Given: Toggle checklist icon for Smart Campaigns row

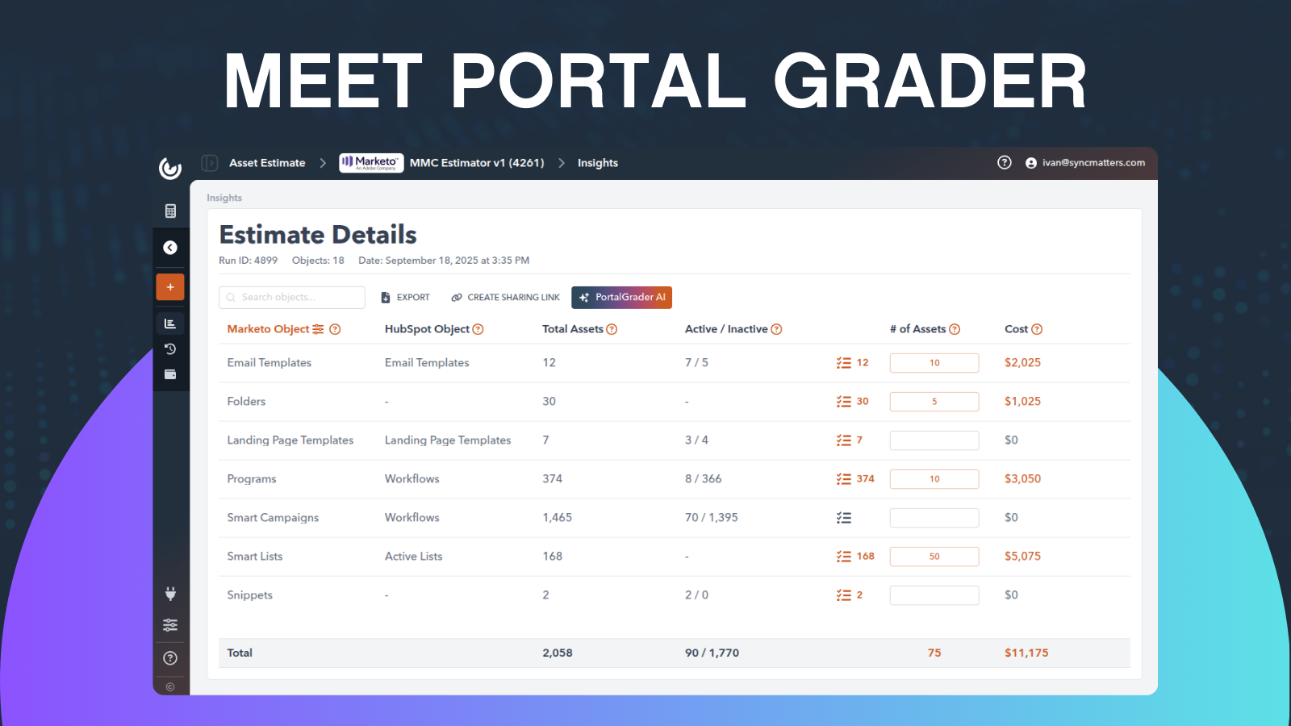Looking at the screenshot, I should click(844, 518).
